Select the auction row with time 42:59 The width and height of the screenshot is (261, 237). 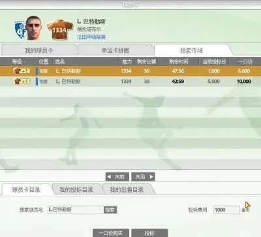click(130, 81)
